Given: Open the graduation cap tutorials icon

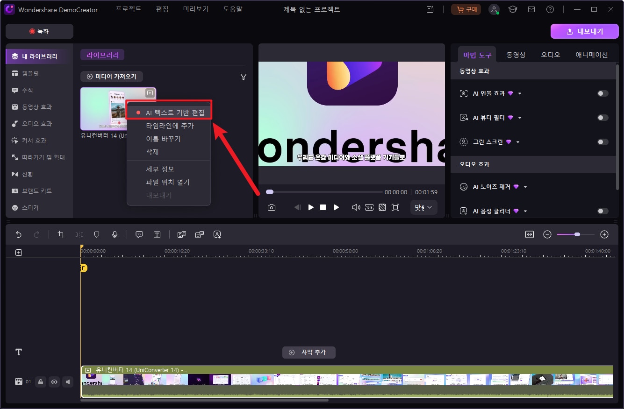Looking at the screenshot, I should [513, 9].
